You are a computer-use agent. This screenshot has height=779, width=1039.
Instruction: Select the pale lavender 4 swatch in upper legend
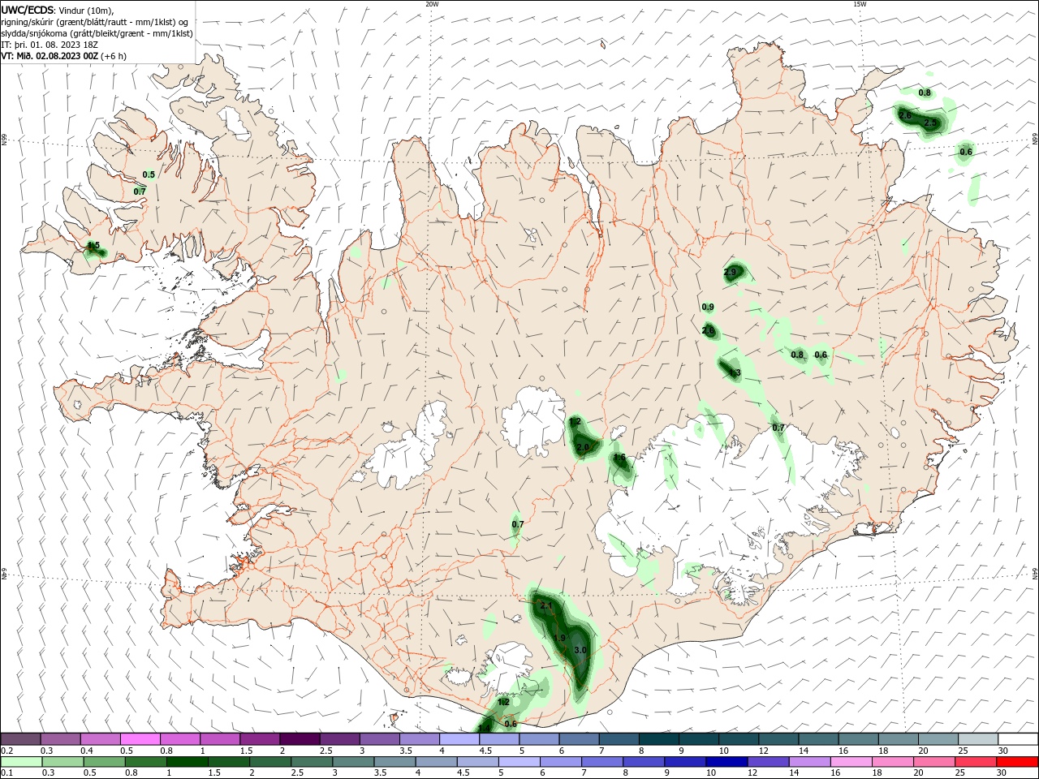tap(459, 739)
